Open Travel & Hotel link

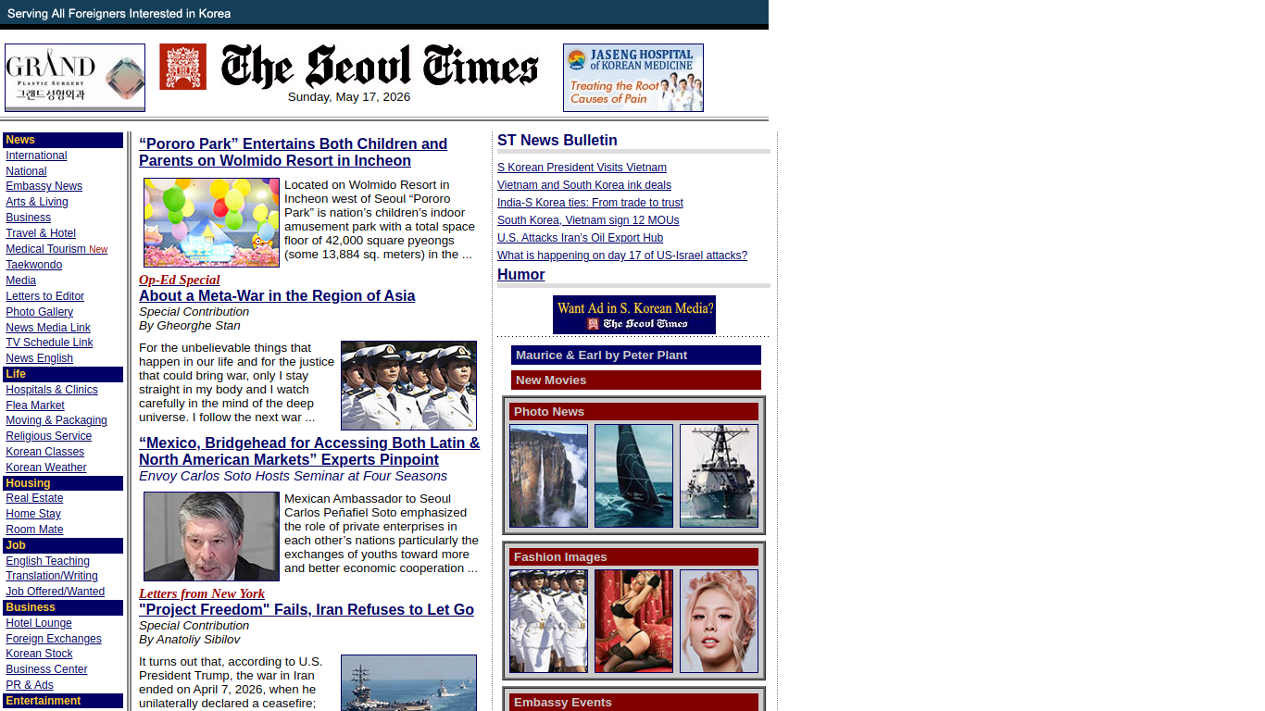tap(41, 233)
